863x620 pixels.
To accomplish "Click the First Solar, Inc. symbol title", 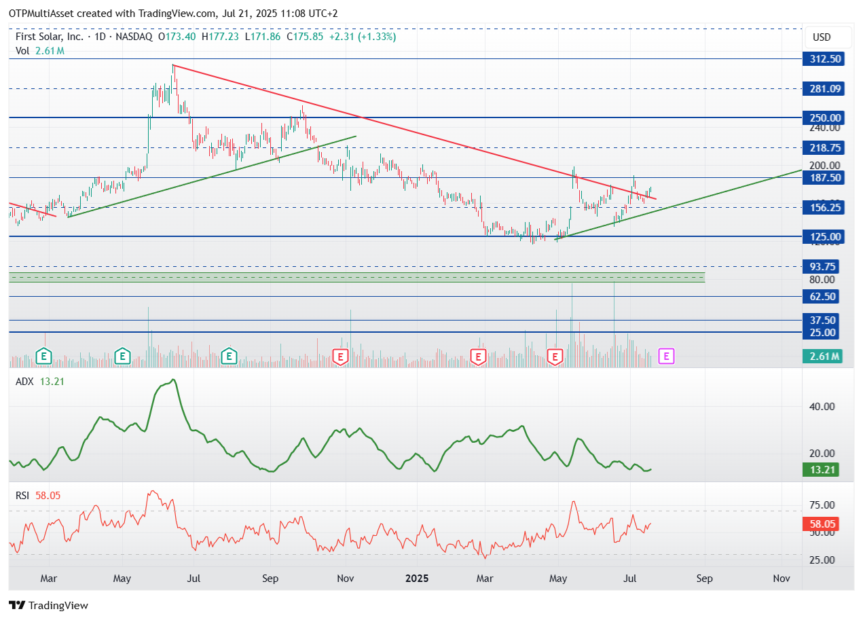I will (x=51, y=37).
